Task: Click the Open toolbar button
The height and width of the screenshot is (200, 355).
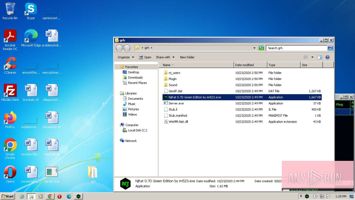Action: click(x=145, y=57)
